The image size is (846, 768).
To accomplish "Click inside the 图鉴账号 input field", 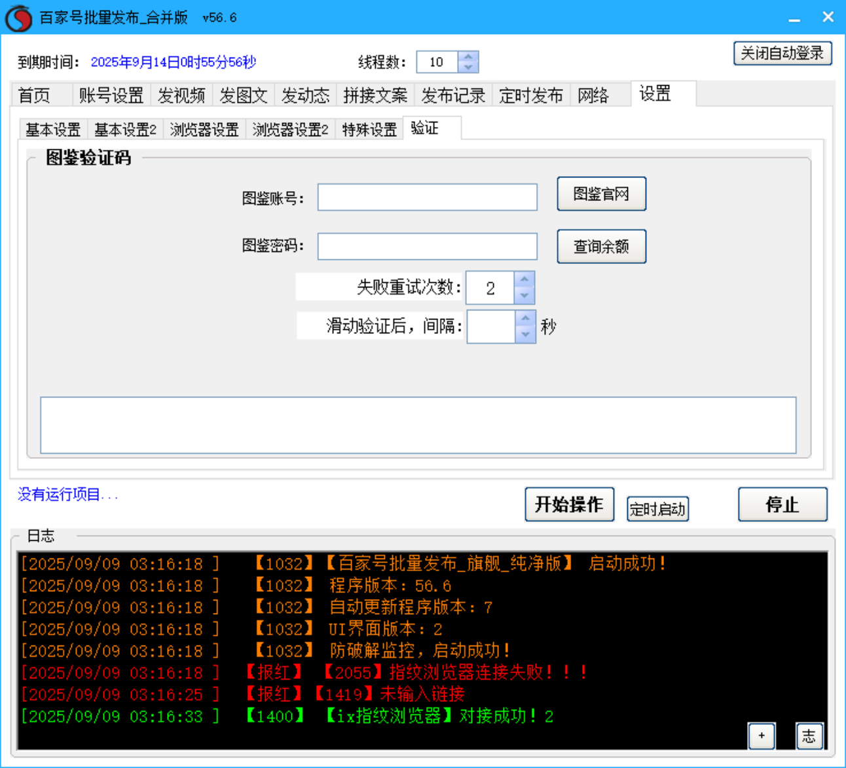I will coord(427,196).
